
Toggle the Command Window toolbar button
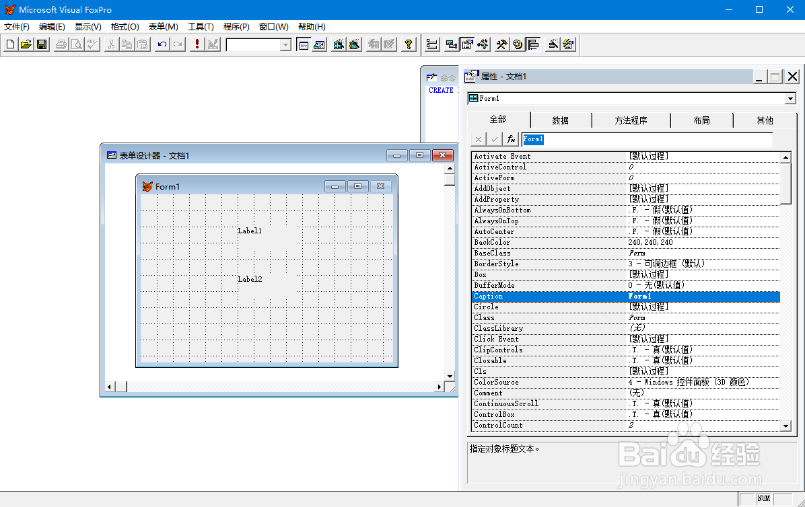[304, 44]
